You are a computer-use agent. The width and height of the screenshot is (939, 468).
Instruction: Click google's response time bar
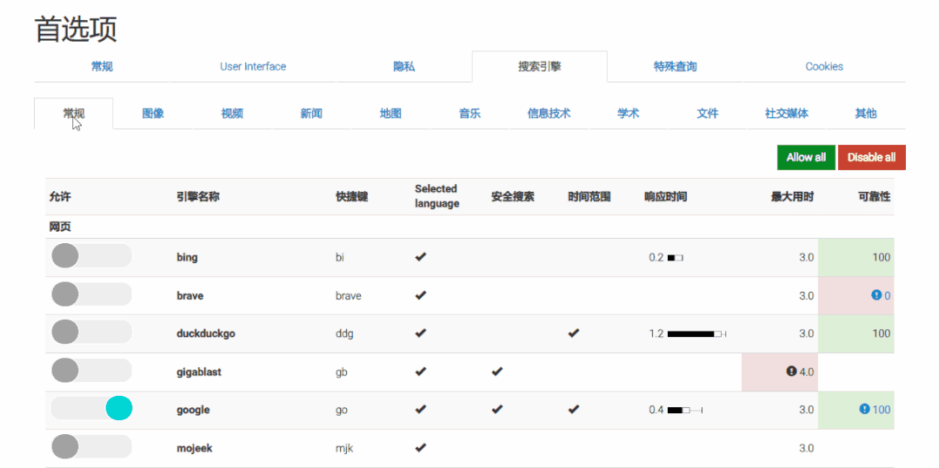[684, 410]
